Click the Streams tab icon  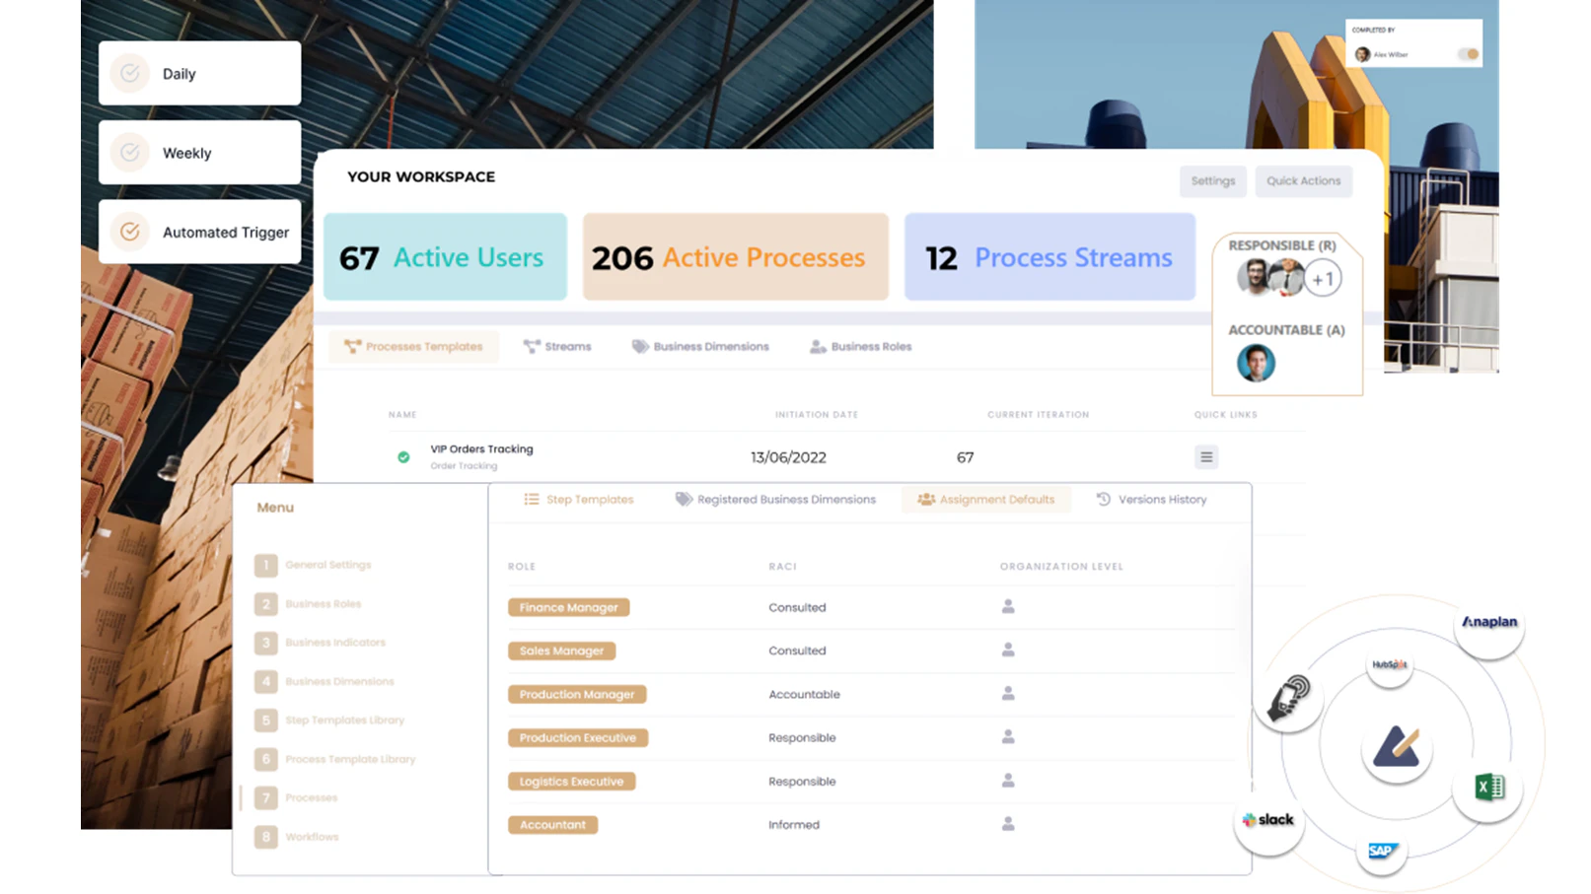pos(533,346)
